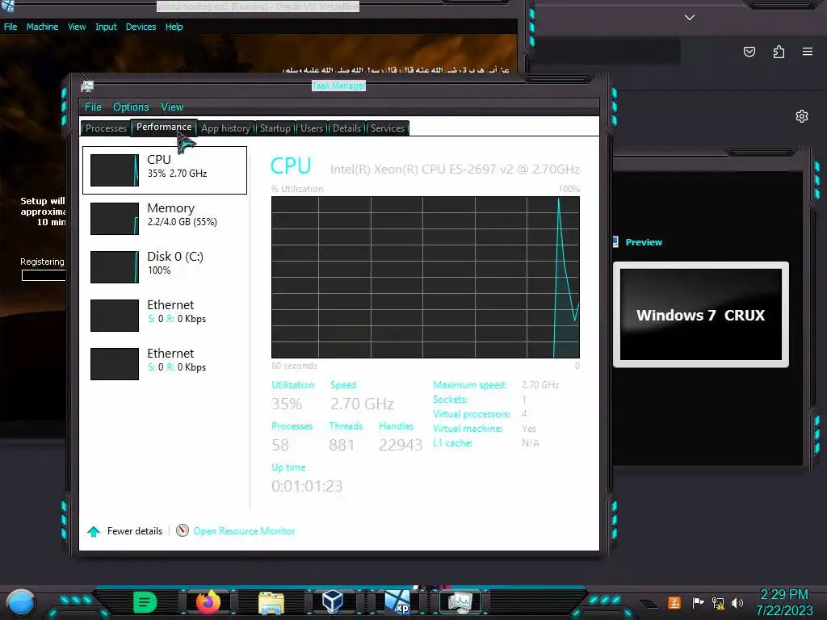Click the Windows 7 CRUX preview thumbnail
Viewport: 827px width, 620px height.
701,315
